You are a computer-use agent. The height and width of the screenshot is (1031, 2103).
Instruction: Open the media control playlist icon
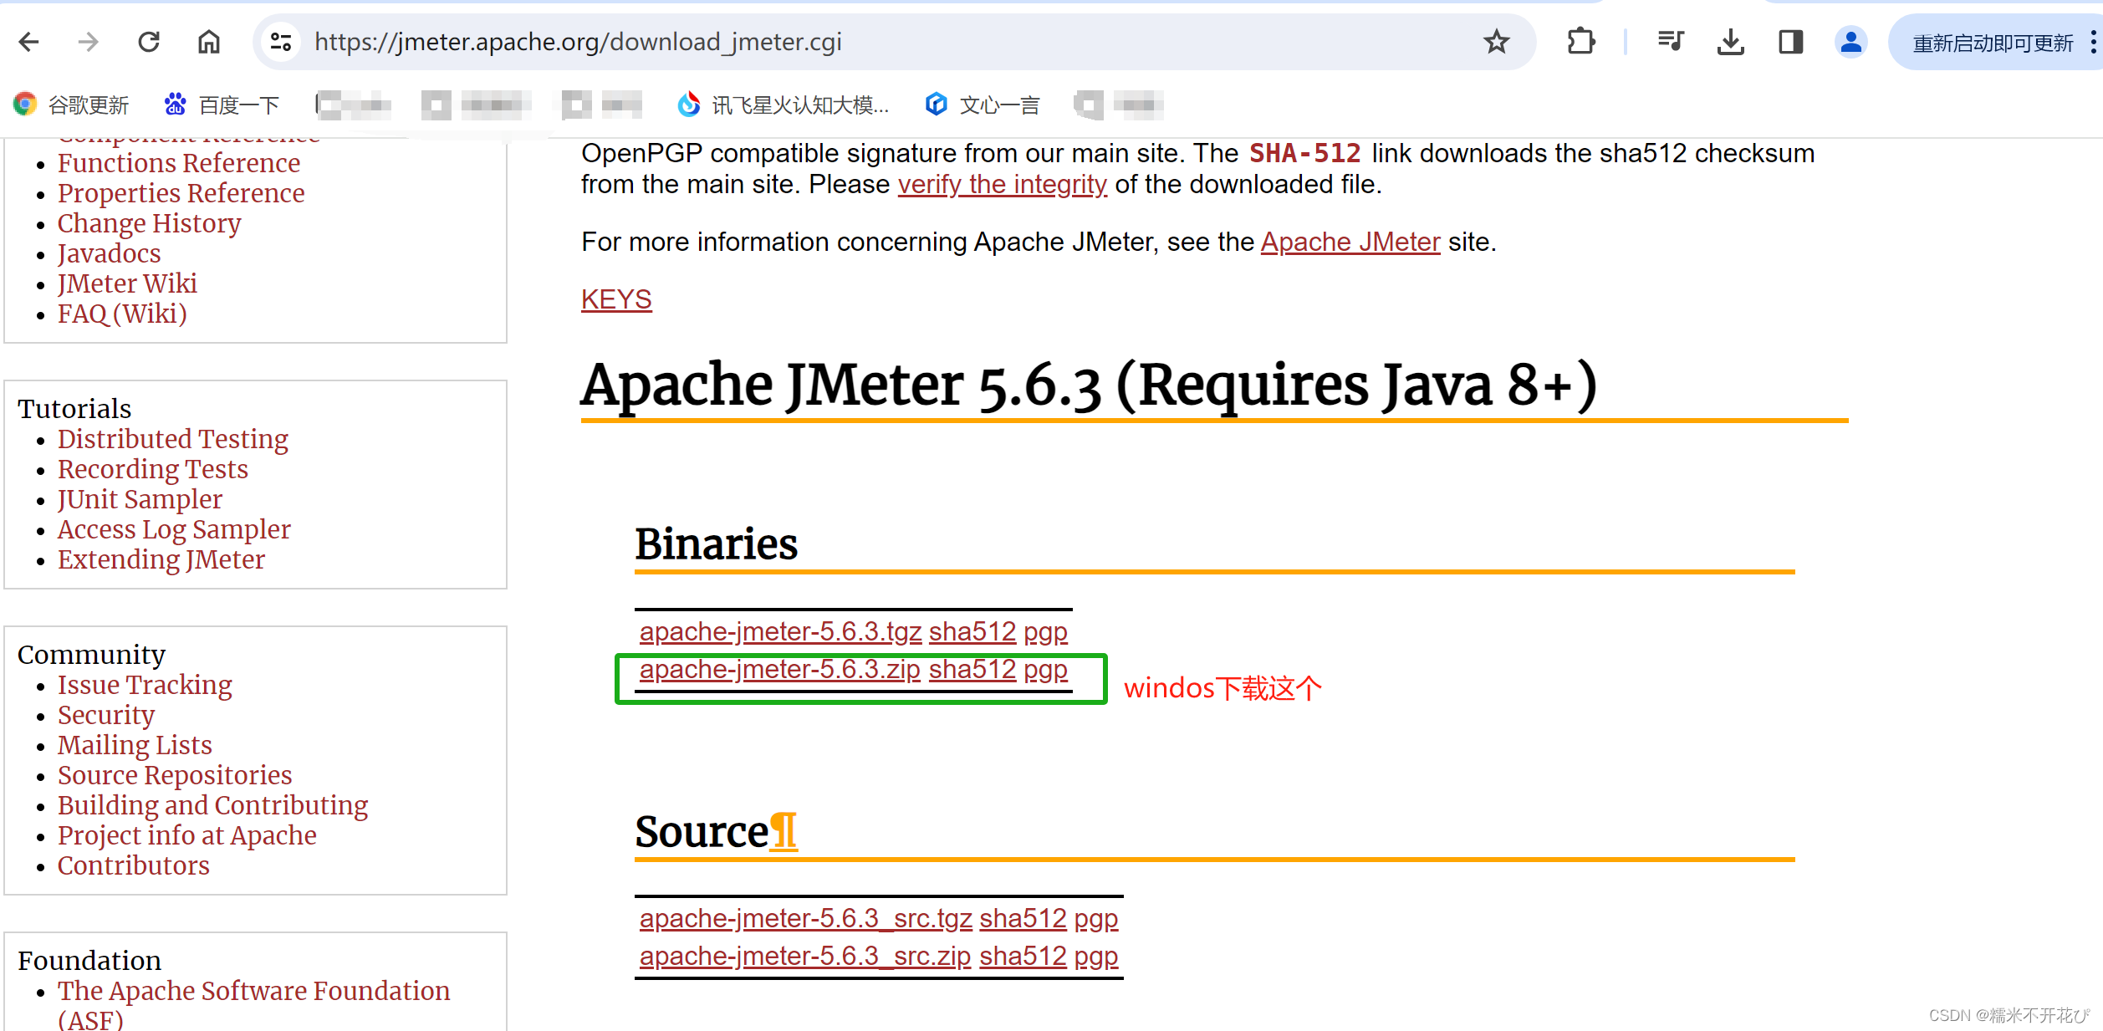1670,42
